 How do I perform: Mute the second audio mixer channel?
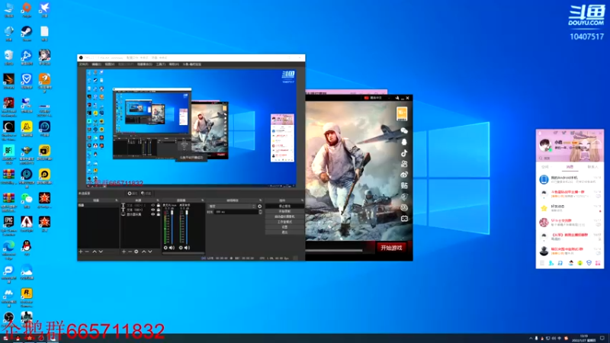pos(187,248)
